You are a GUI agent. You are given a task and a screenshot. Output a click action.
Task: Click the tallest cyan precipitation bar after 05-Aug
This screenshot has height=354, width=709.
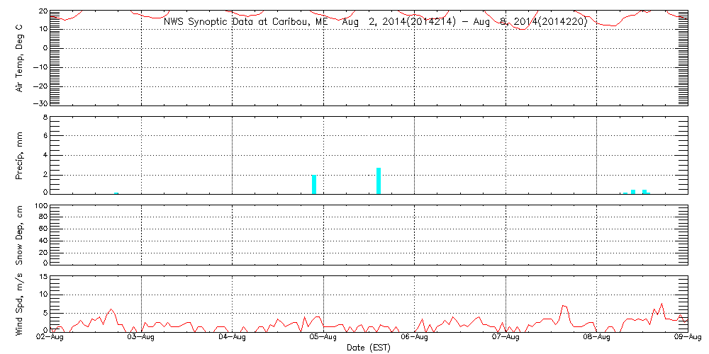(379, 181)
